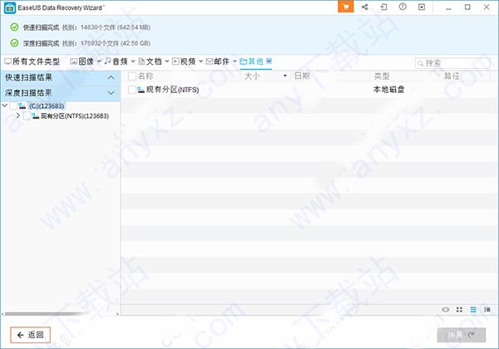Check the 现有分区(NTFS) row checkbox in list
The height and width of the screenshot is (349, 499).
[131, 90]
